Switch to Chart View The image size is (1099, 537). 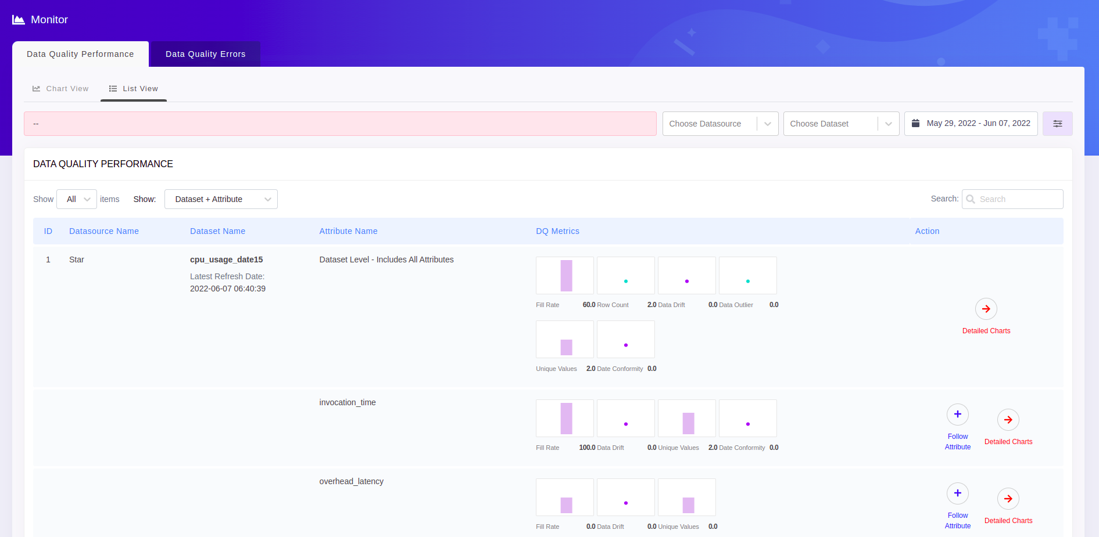tap(60, 89)
